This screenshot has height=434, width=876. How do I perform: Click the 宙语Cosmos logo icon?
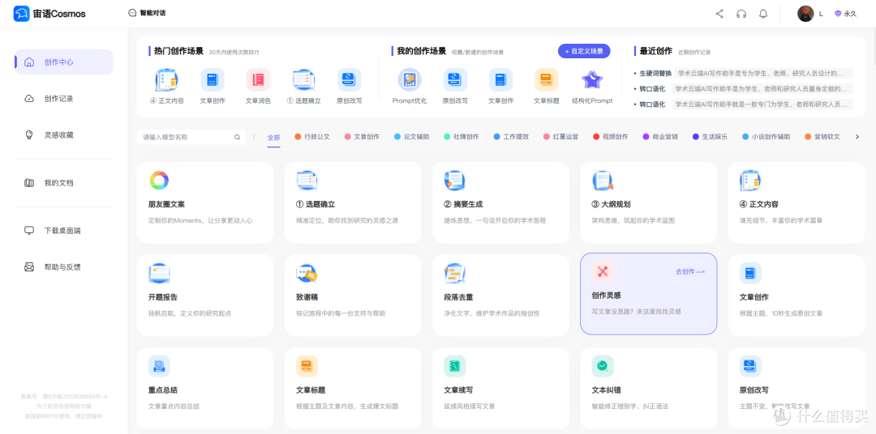click(21, 14)
